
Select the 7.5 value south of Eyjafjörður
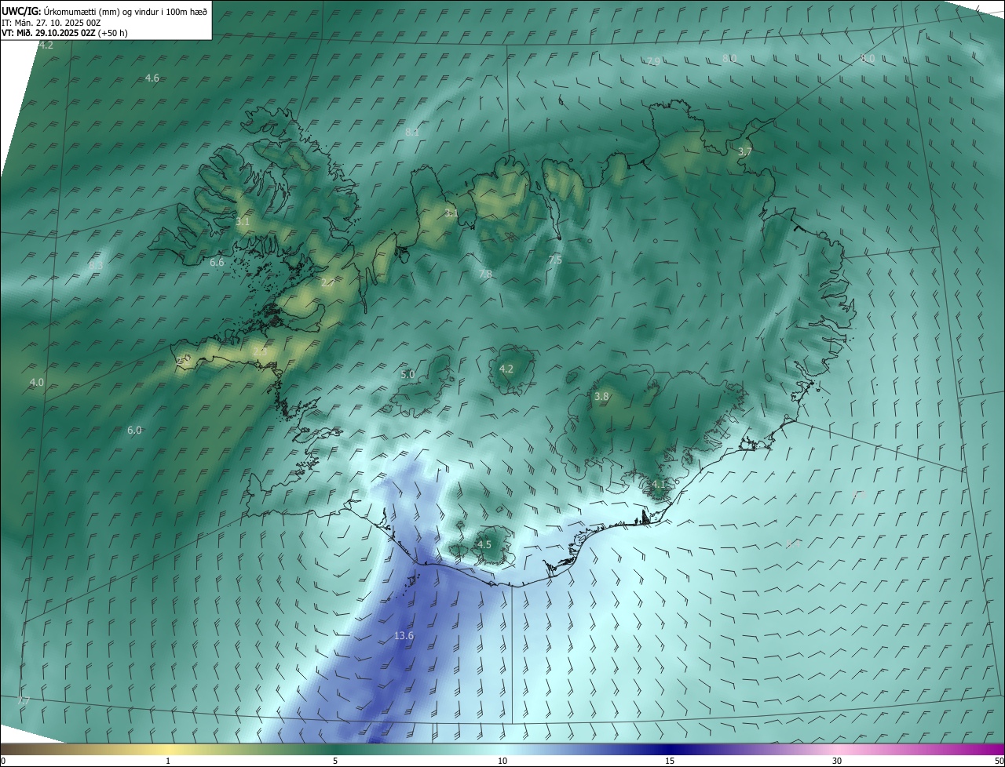tap(555, 260)
